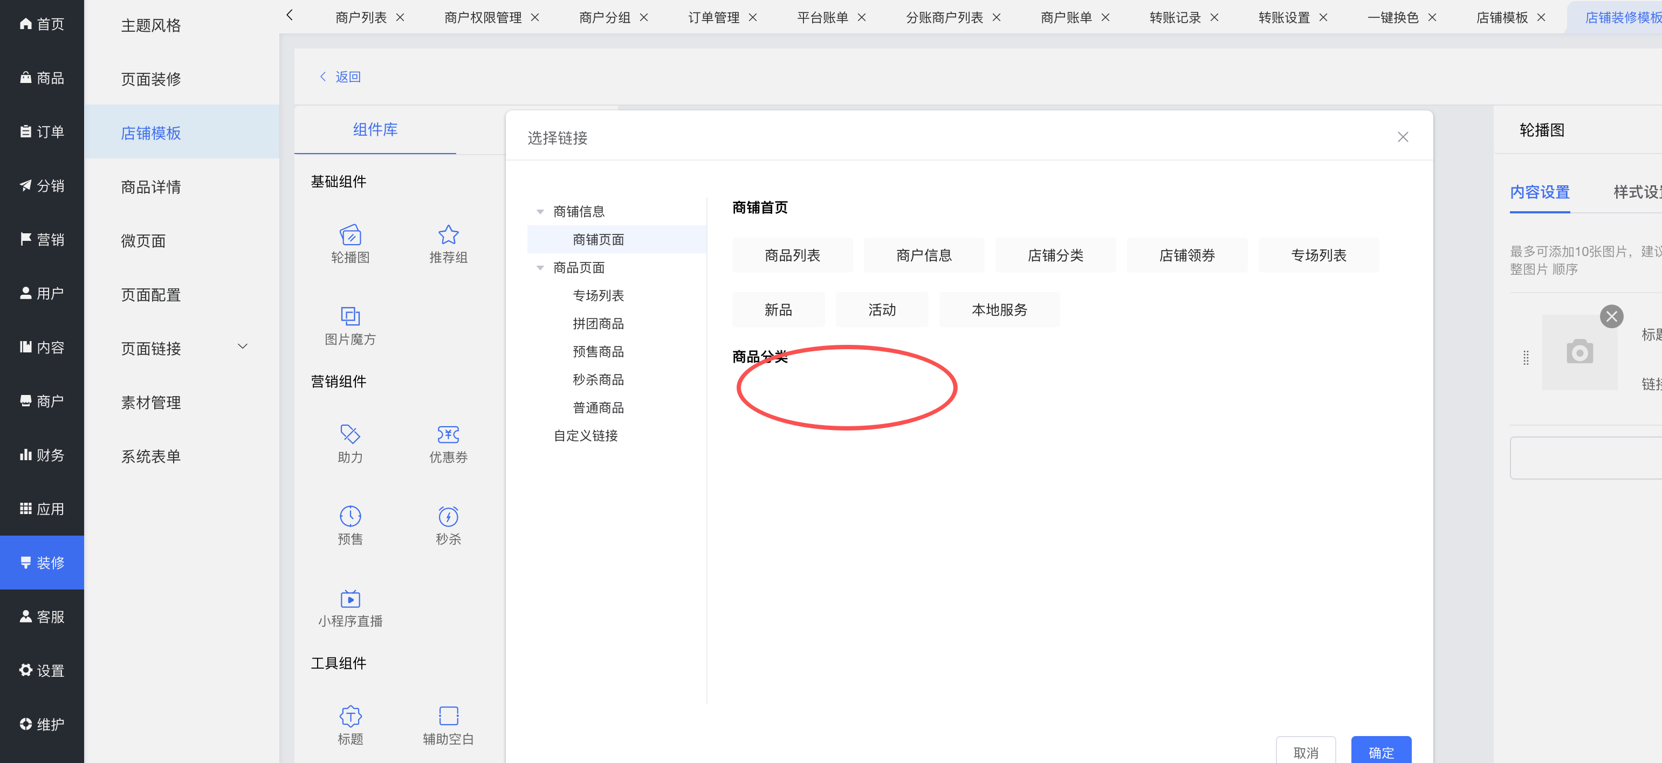Collapse the 商品页面 tree node

540,268
